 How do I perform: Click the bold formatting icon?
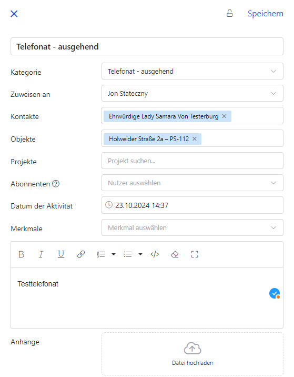[x=21, y=254]
